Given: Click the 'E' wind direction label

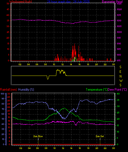Looking at the screenshot, I should pos(120,72).
